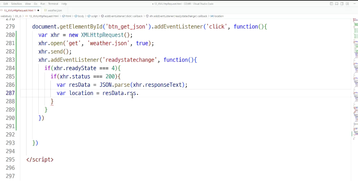This screenshot has width=358, height=181.
Task: Open the 03_JS breadcrumb folder
Action: (18, 16)
